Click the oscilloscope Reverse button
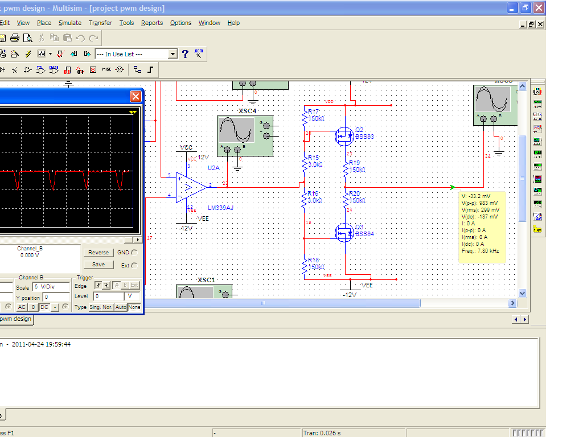The width and height of the screenshot is (583, 437). pos(98,253)
